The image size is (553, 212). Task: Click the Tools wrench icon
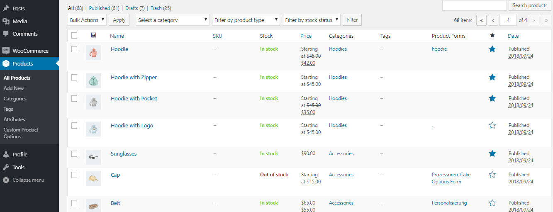pos(6,167)
